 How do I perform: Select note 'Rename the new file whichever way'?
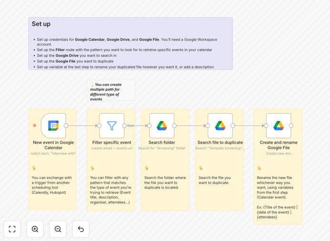tap(275, 188)
